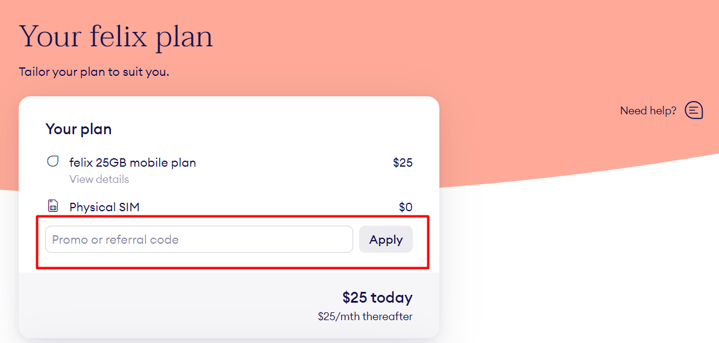Click the word "today" in the total
719x343 pixels.
(392, 297)
